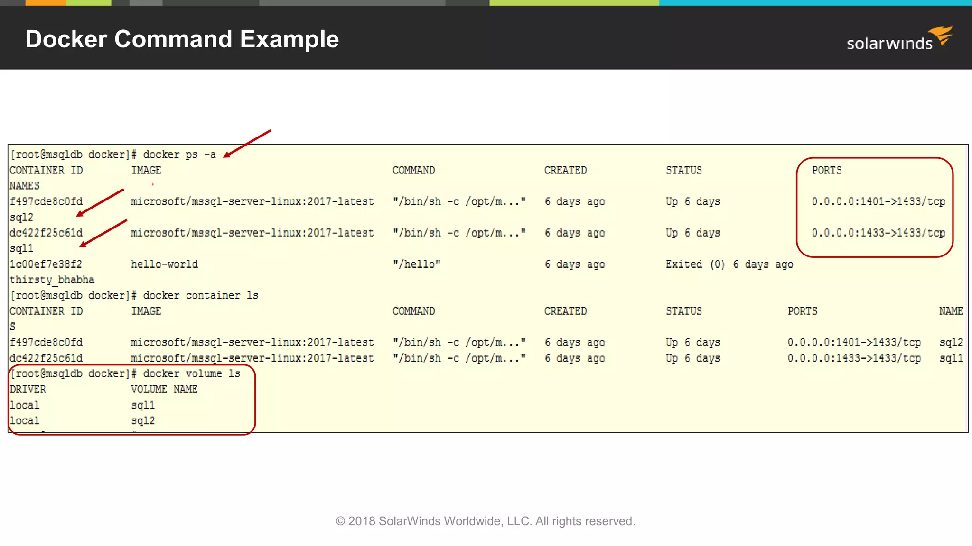This screenshot has height=546, width=972.
Task: Click the 'thirsty_bhabha' container name
Action: point(52,280)
